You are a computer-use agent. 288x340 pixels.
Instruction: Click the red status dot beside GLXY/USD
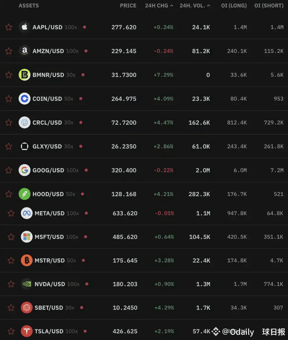81,146
